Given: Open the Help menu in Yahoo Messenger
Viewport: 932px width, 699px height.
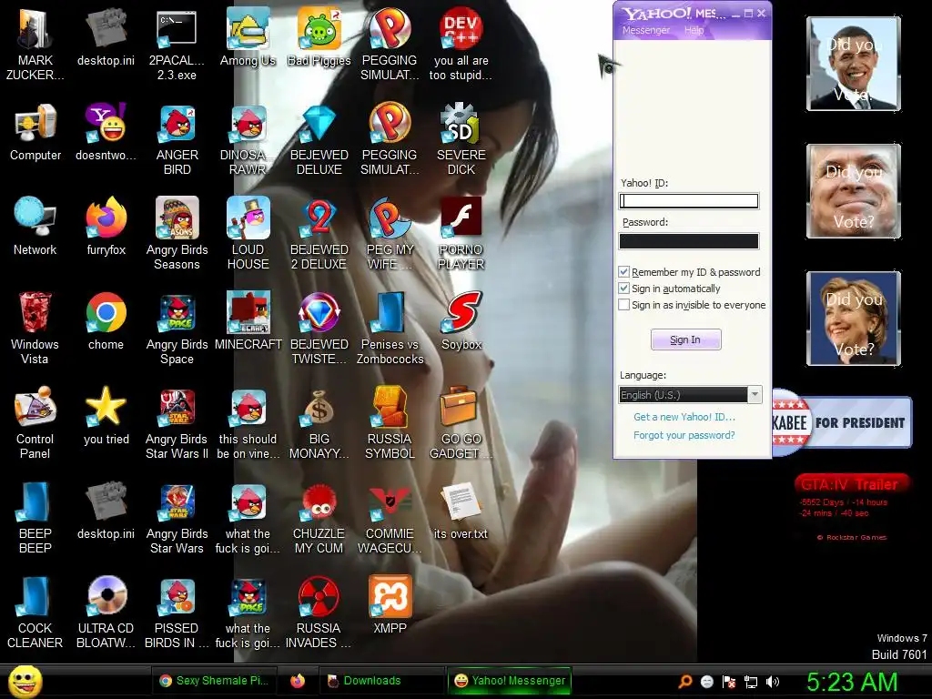Looking at the screenshot, I should [x=694, y=30].
